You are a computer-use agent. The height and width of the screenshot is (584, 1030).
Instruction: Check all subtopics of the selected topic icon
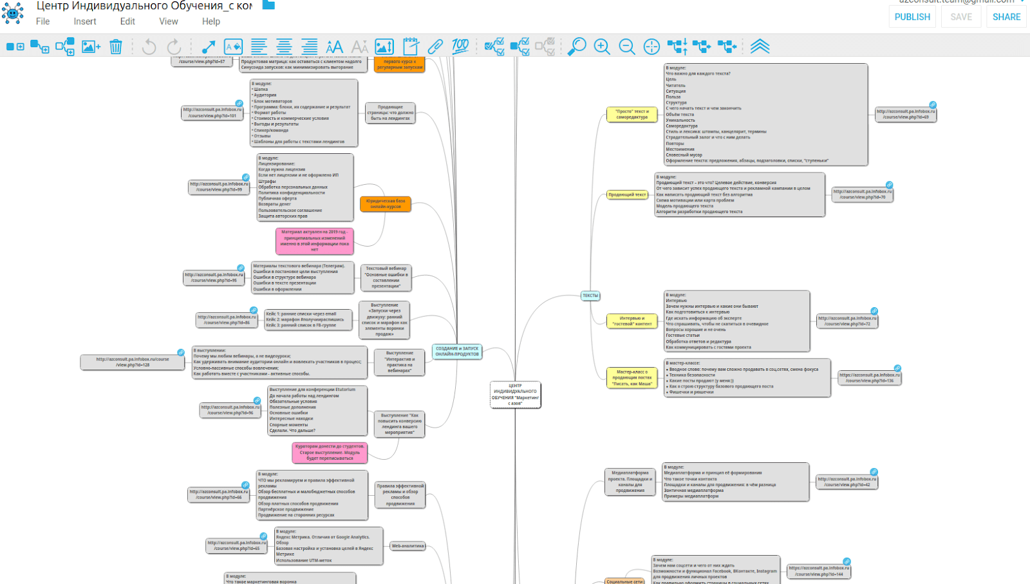pos(520,46)
